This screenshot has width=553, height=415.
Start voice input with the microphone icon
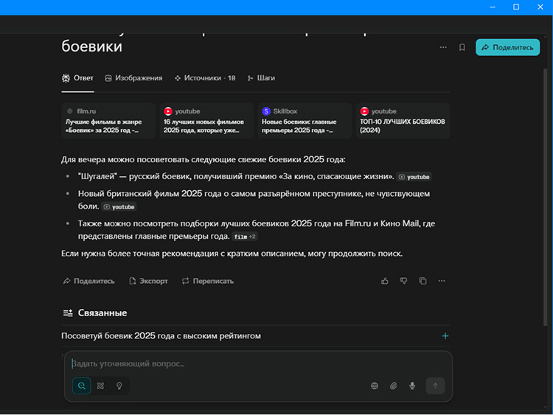(x=412, y=386)
